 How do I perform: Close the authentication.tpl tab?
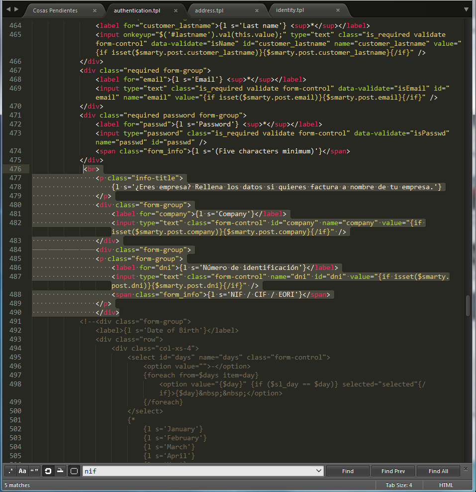click(x=176, y=10)
